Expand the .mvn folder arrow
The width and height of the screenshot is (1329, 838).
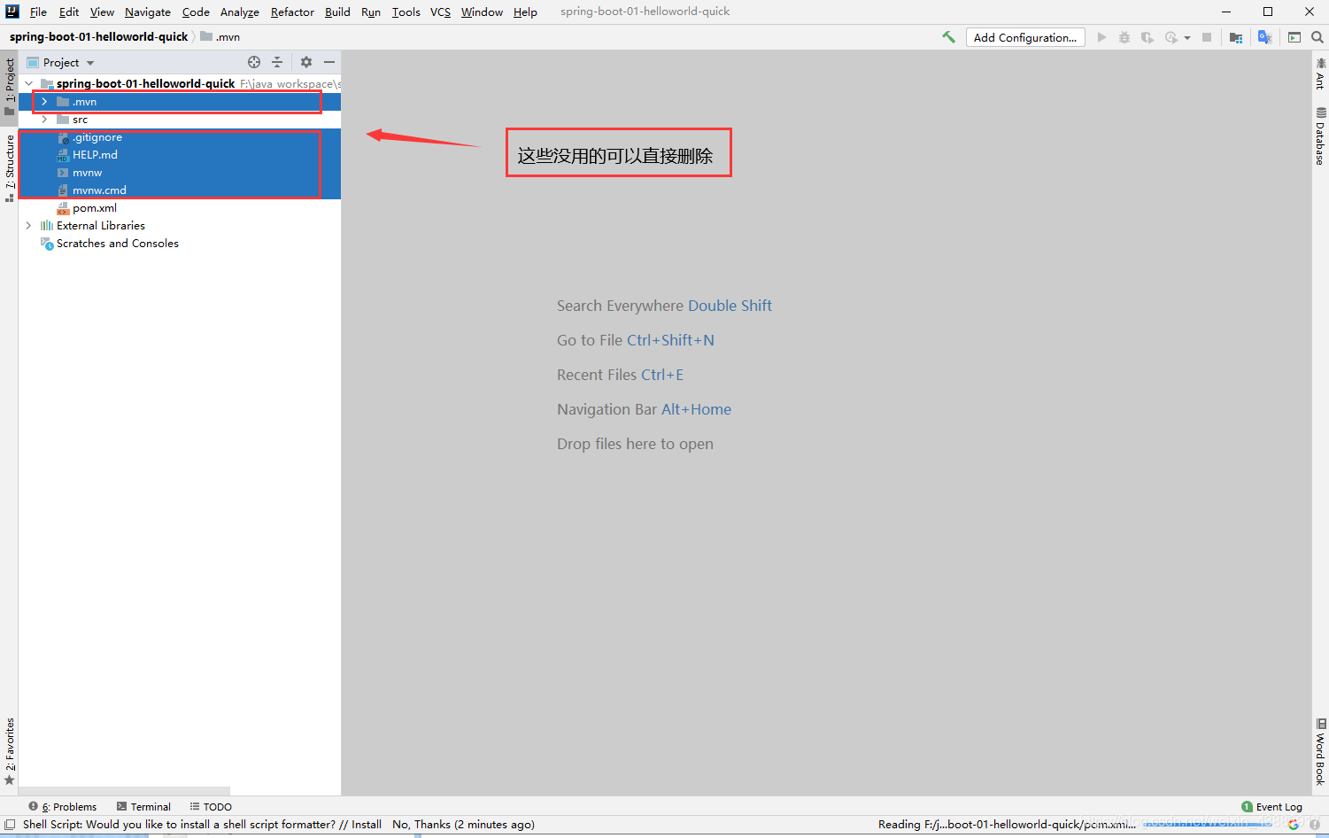click(44, 102)
